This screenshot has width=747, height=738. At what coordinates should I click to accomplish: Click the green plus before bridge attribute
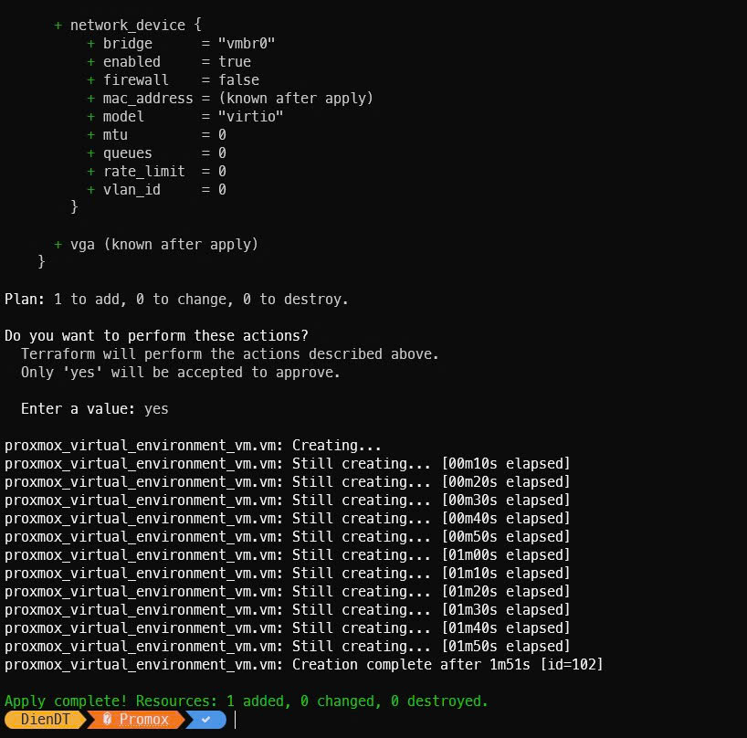[x=91, y=43]
